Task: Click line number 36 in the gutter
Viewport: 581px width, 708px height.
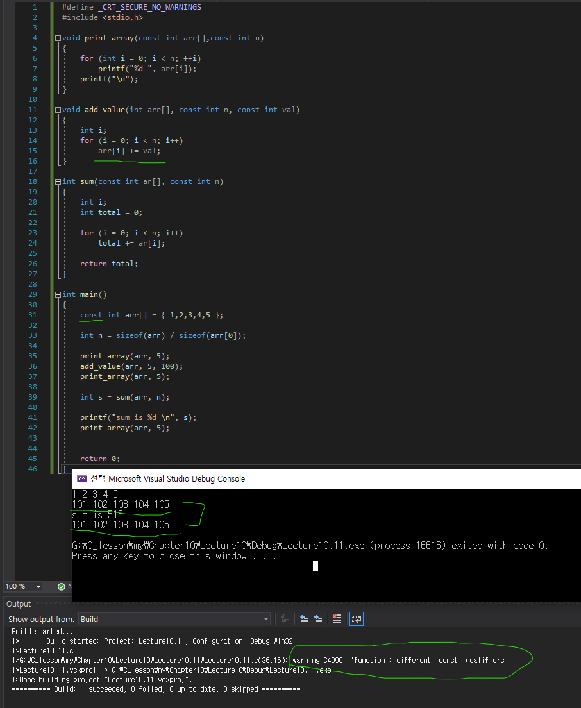Action: [x=33, y=367]
